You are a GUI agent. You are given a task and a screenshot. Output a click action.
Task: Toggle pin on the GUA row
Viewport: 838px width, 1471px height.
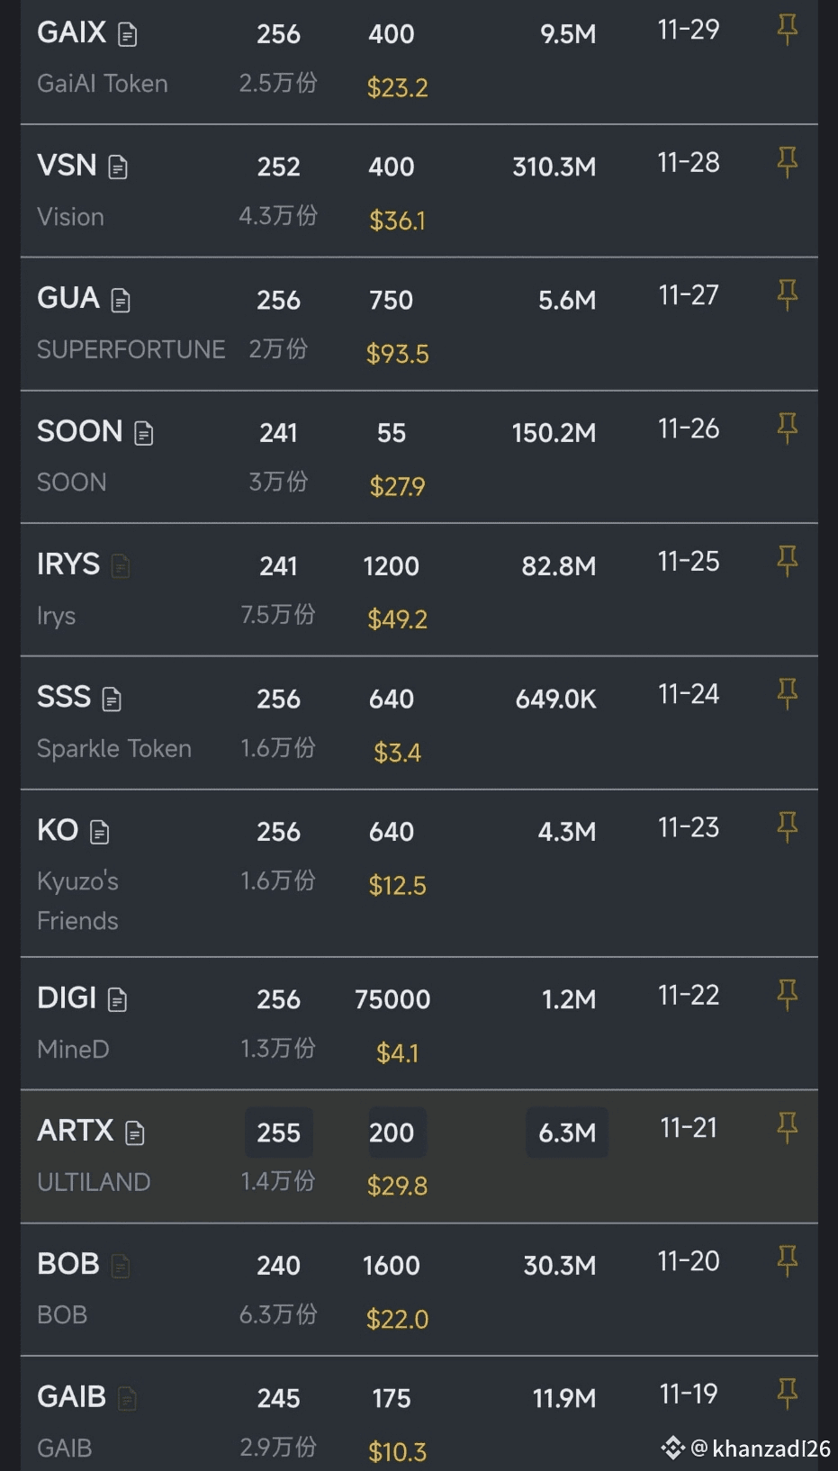(x=788, y=295)
